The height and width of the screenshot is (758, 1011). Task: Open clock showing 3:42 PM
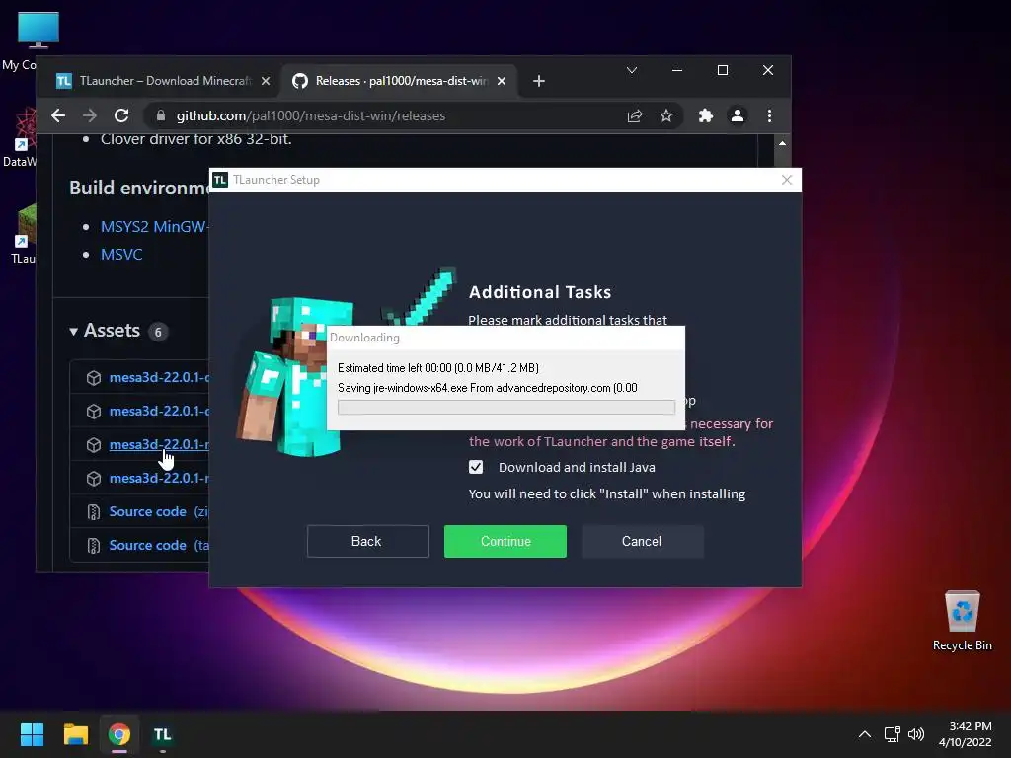pos(966,734)
